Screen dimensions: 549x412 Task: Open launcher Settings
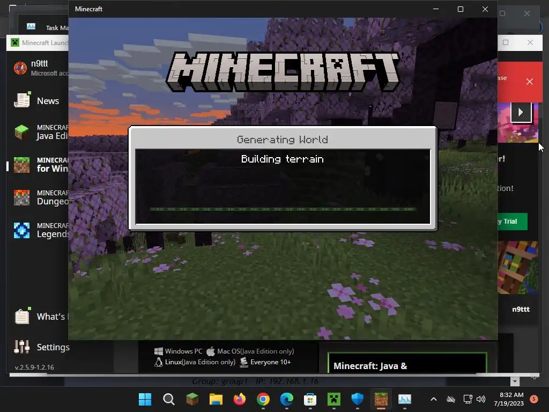click(41, 347)
